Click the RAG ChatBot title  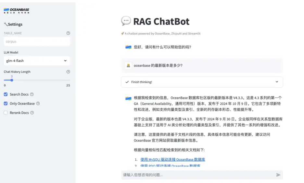point(161,21)
